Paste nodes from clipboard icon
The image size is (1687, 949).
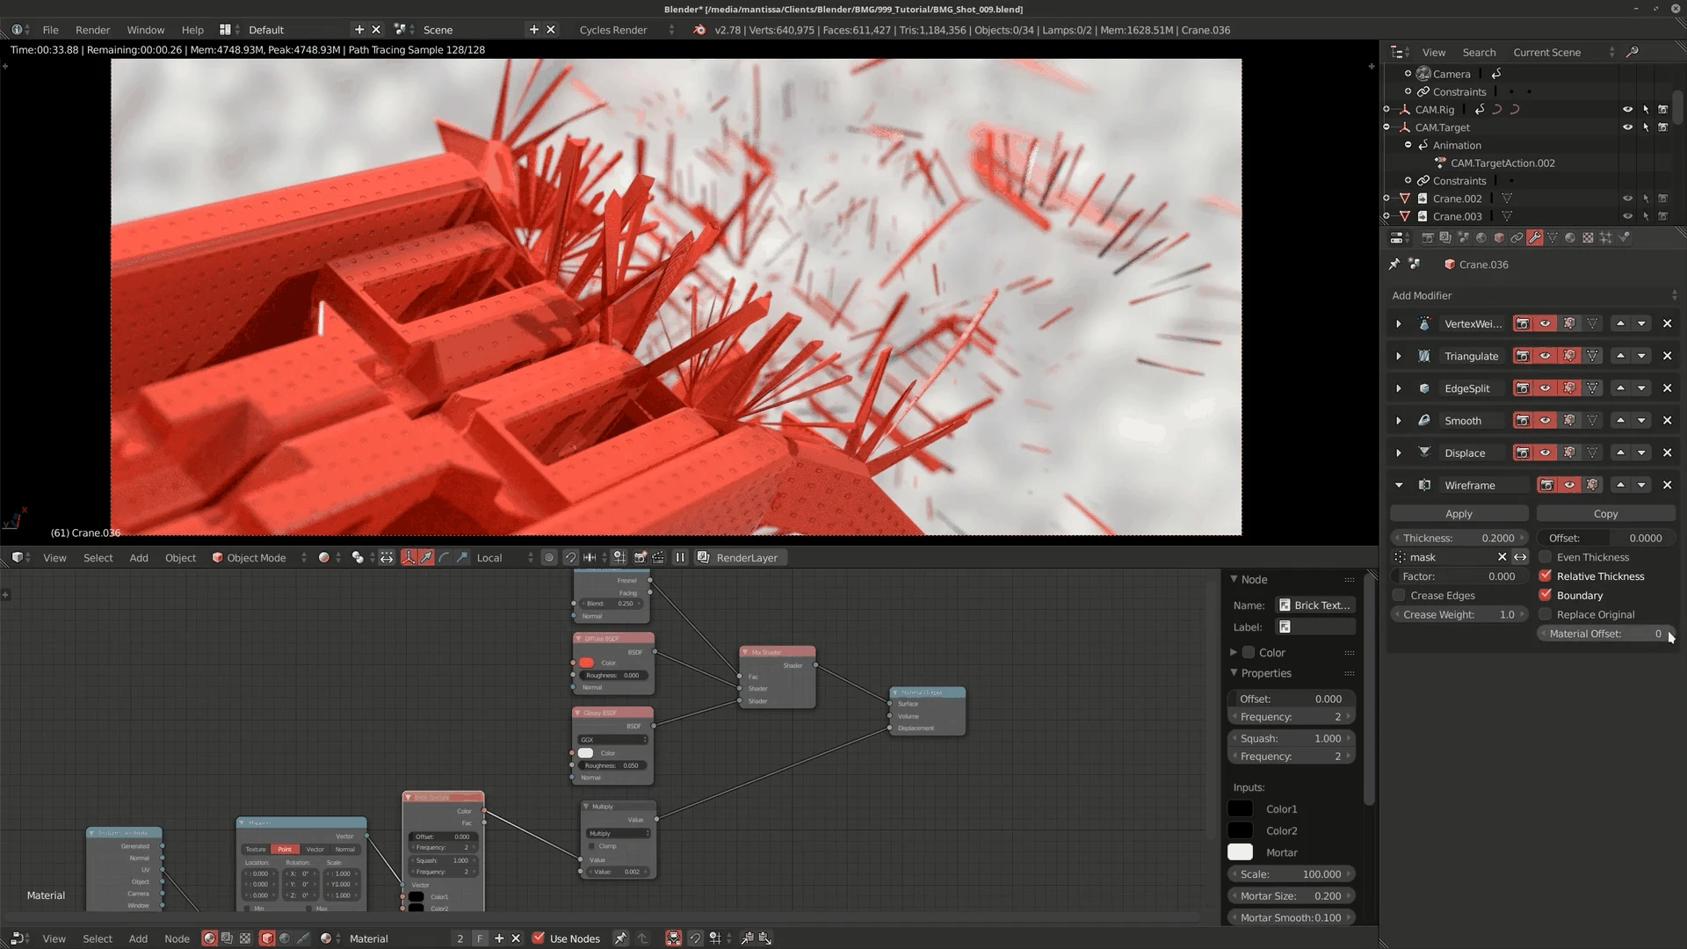pyautogui.click(x=765, y=938)
